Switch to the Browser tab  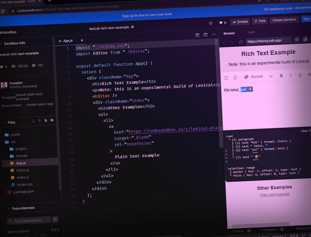(229, 33)
